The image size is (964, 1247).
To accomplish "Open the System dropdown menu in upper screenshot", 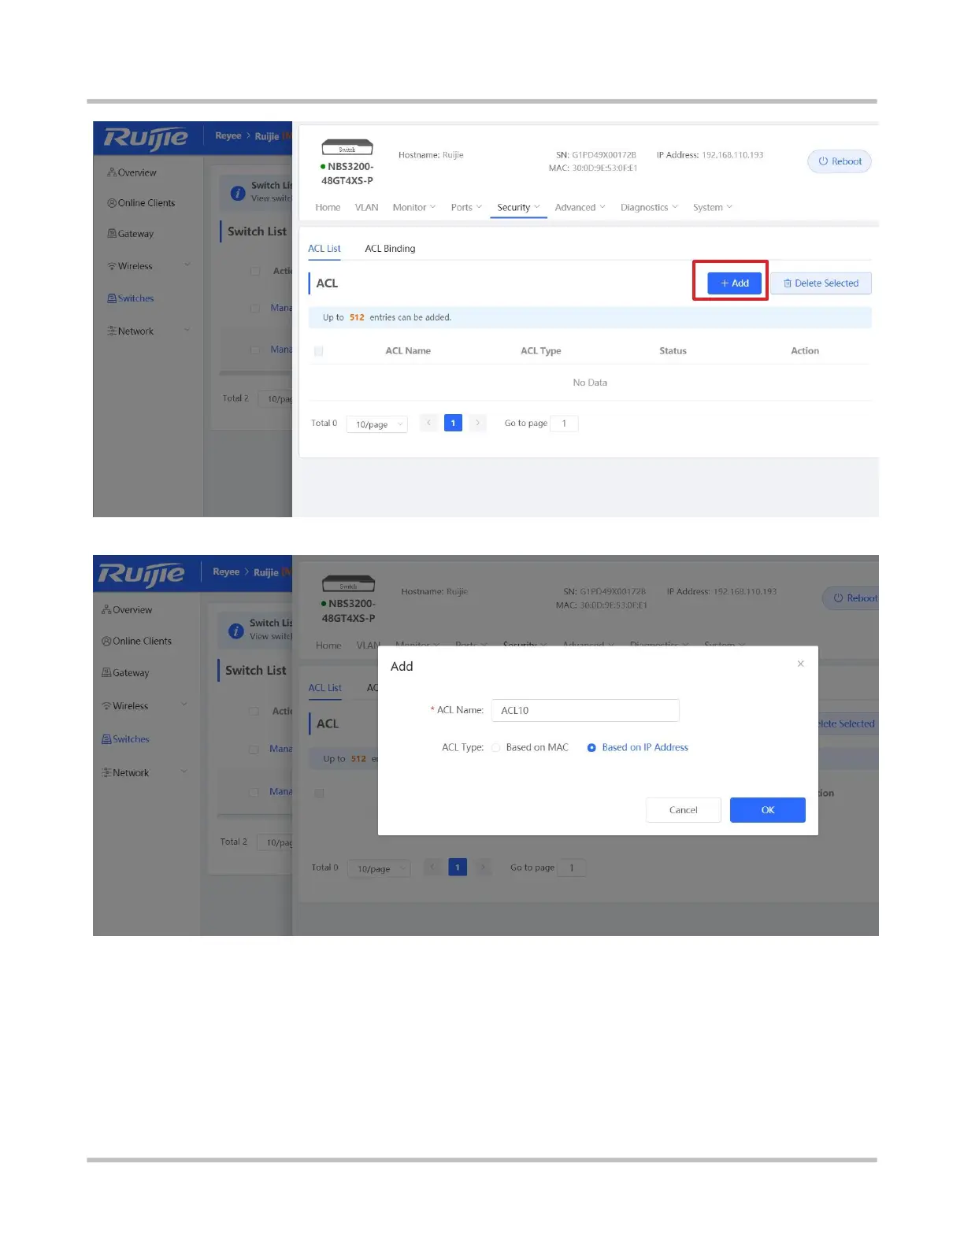I will click(713, 208).
